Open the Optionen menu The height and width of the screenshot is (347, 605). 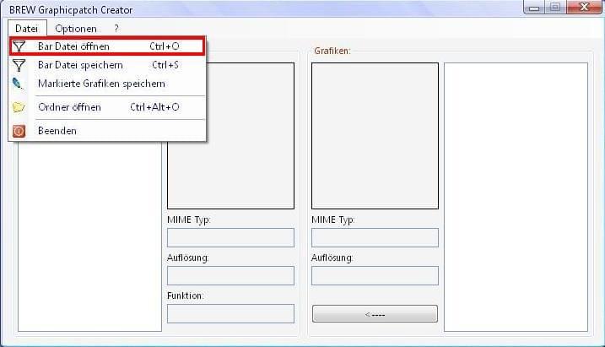[76, 29]
